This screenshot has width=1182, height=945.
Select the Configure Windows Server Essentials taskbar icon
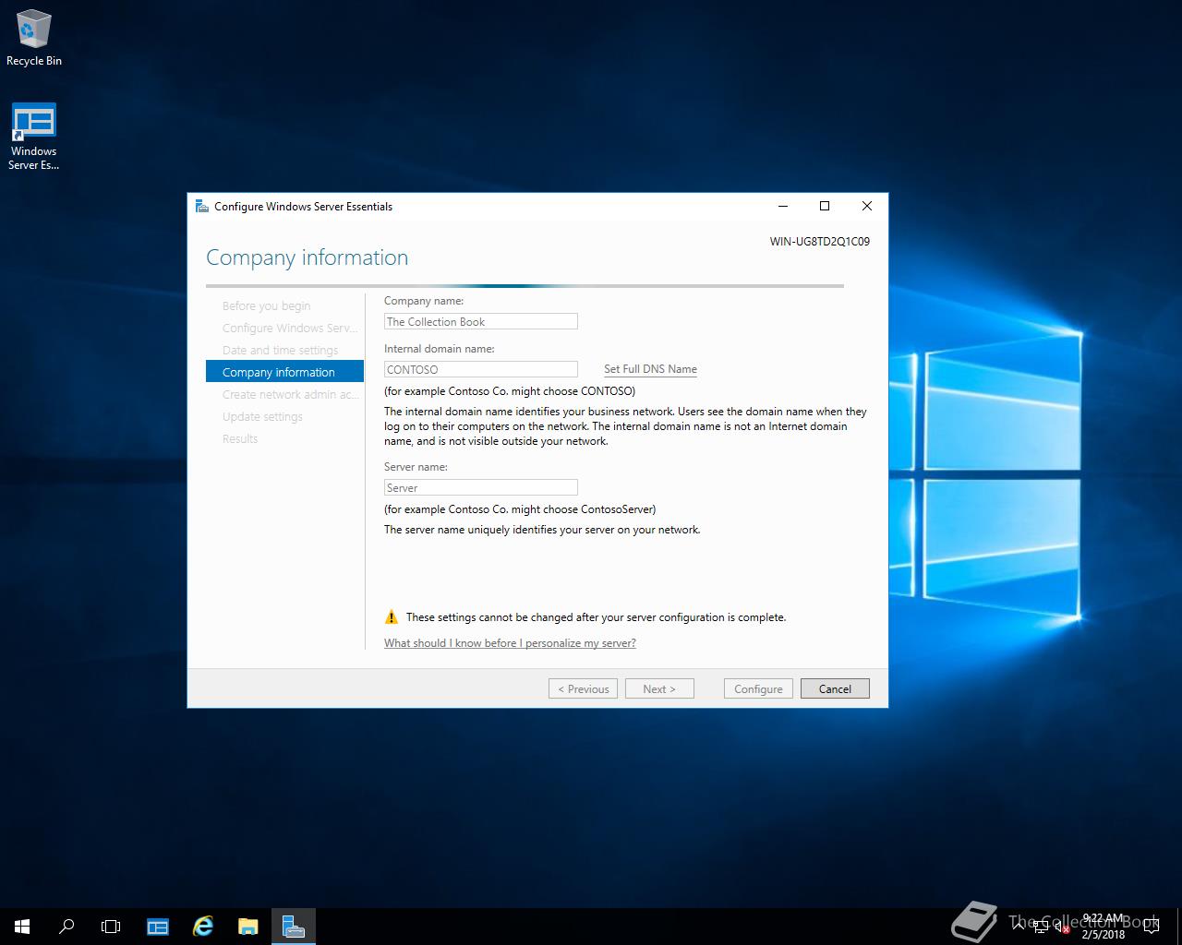294,927
